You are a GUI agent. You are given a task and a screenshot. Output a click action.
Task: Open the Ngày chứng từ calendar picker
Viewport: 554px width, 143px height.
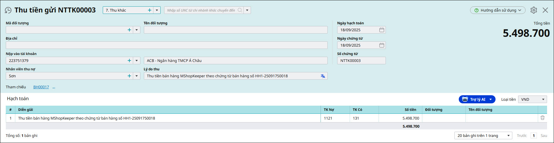381,45
